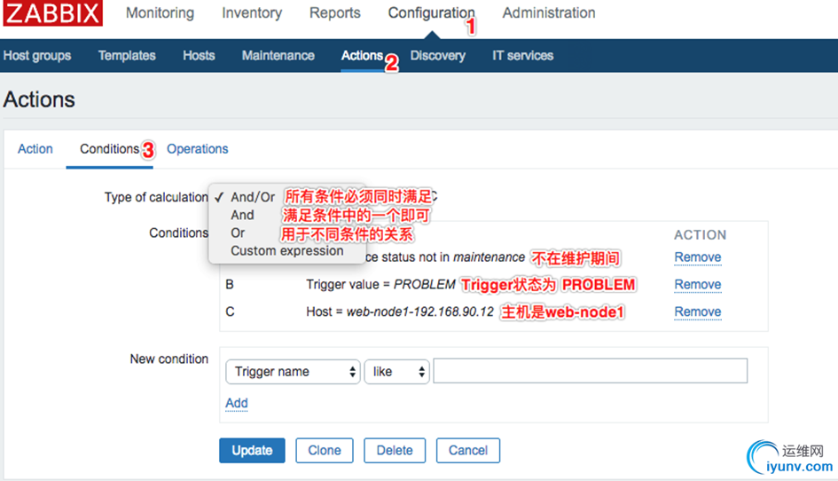The height and width of the screenshot is (481, 838).
Task: Remove the maintenance status condition
Action: [x=697, y=257]
